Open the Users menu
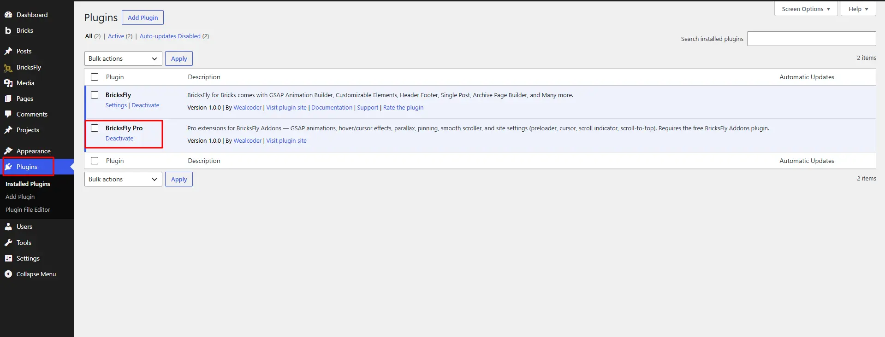This screenshot has width=885, height=337. (x=24, y=227)
